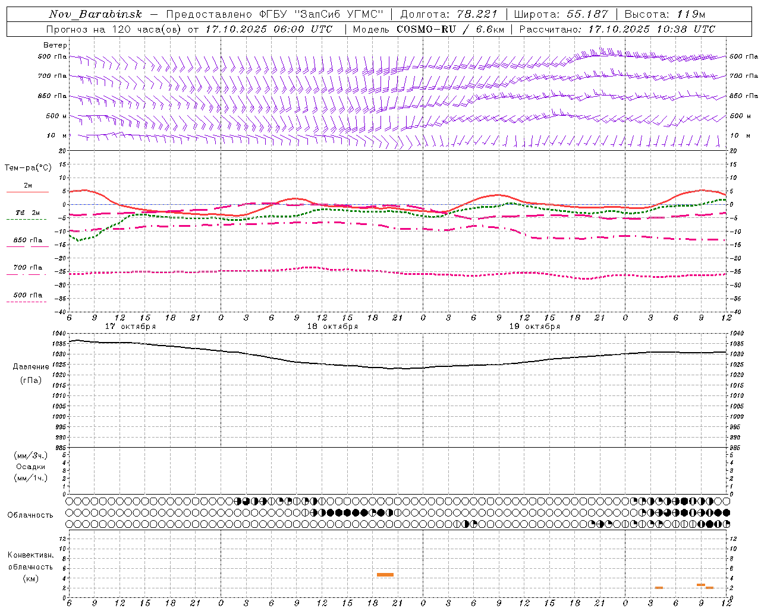Click the 700 гПа temperature legend label

pyautogui.click(x=28, y=268)
